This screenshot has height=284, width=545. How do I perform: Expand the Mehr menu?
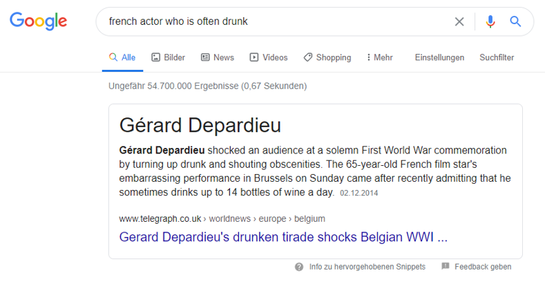(379, 57)
